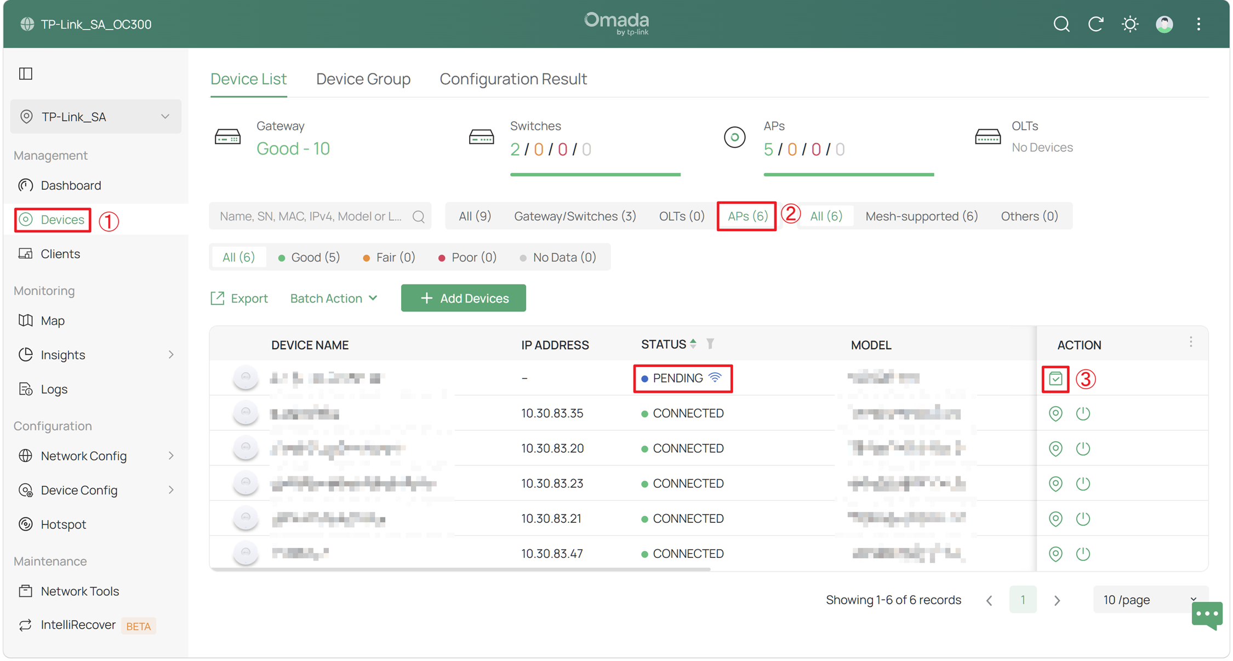
Task: Open the user account avatar menu
Action: point(1164,24)
